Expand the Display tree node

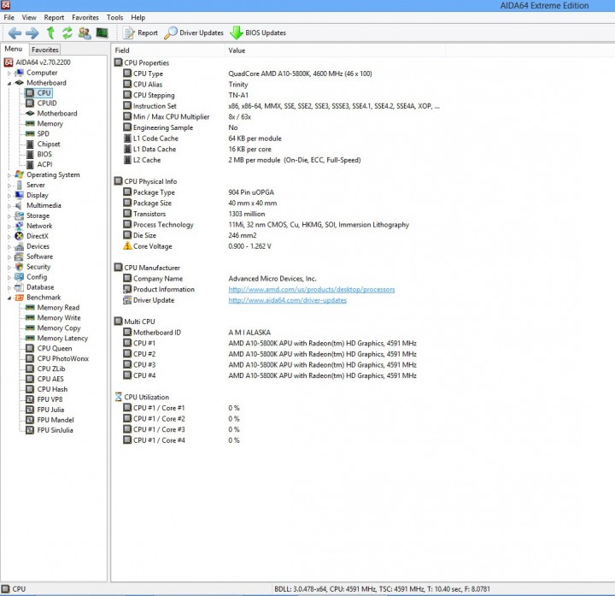9,196
